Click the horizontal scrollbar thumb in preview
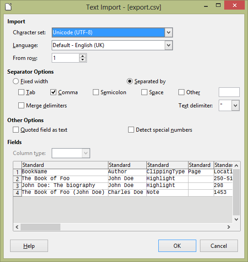This screenshot has width=248, height=262. pyautogui.click(x=40, y=227)
